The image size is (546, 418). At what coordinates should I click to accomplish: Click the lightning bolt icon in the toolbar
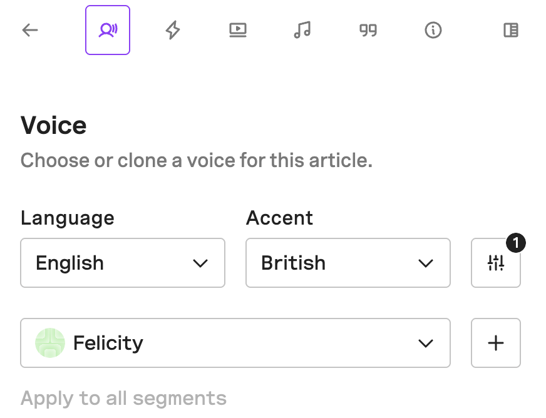173,29
